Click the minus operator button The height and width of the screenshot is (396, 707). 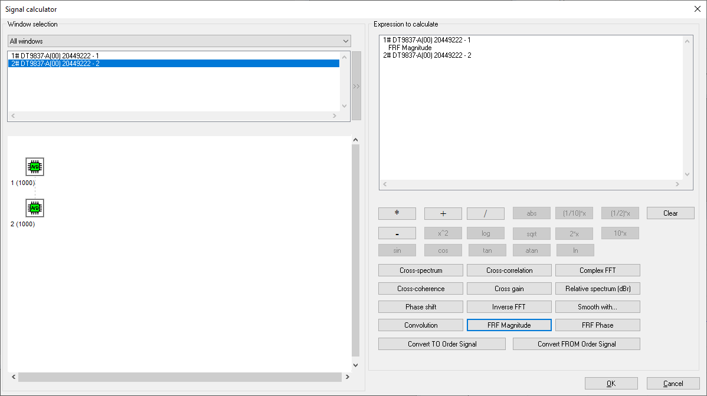[397, 233]
